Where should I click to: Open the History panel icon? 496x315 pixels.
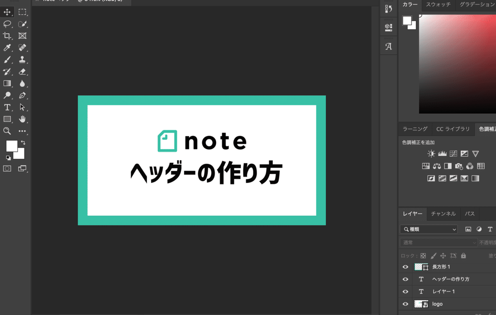click(x=389, y=9)
